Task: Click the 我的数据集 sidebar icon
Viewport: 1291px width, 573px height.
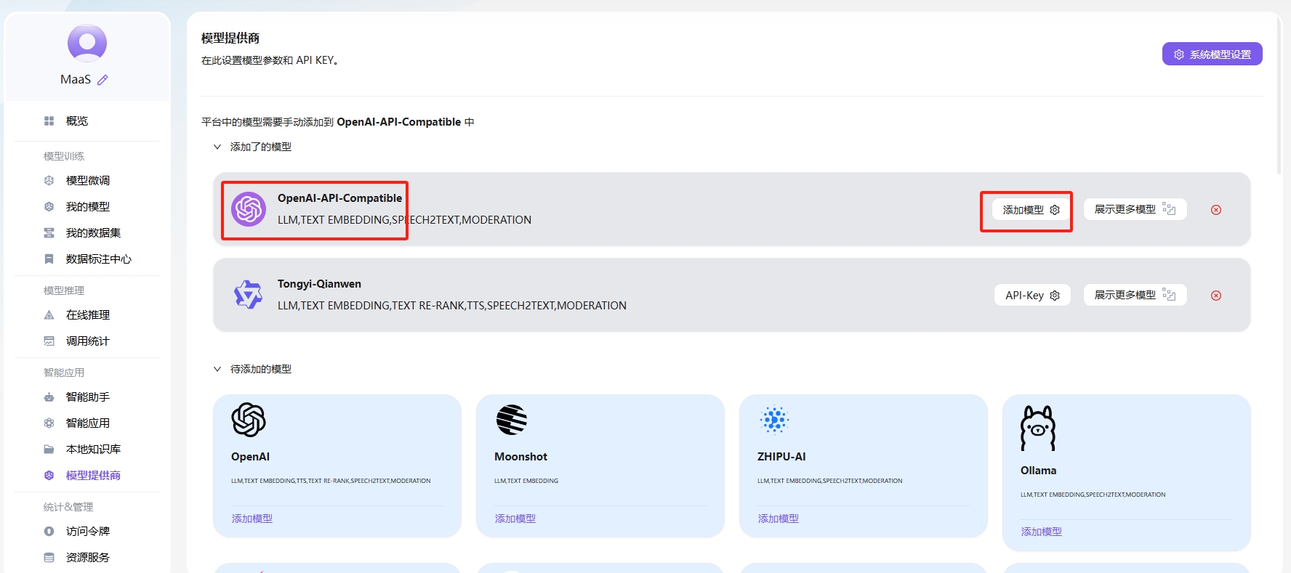Action: point(49,233)
